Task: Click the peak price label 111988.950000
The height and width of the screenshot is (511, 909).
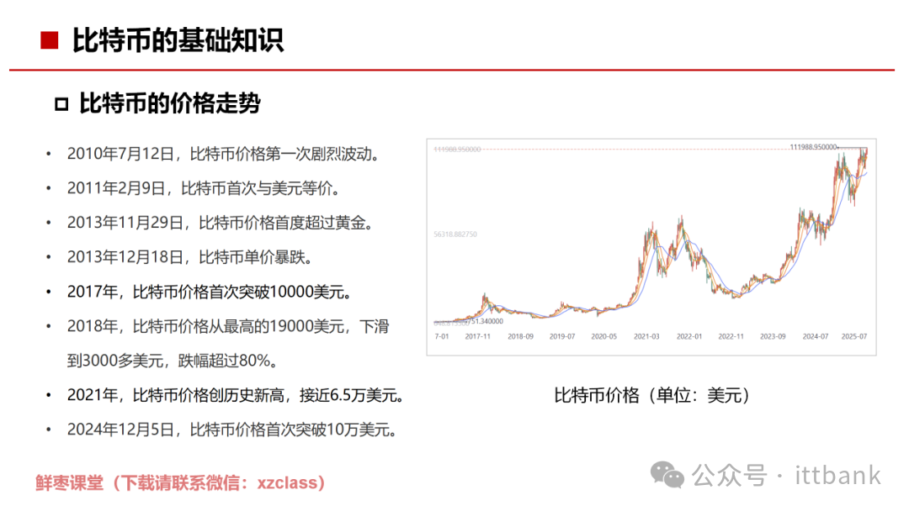Action: [x=813, y=145]
